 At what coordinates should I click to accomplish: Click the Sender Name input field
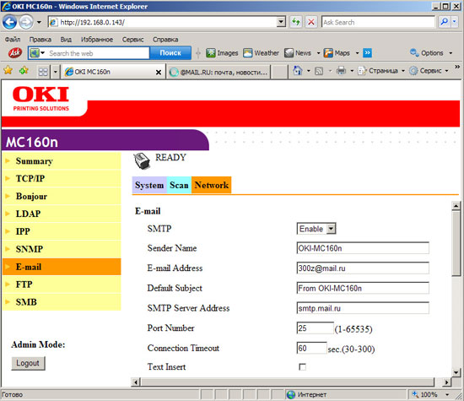click(x=363, y=248)
